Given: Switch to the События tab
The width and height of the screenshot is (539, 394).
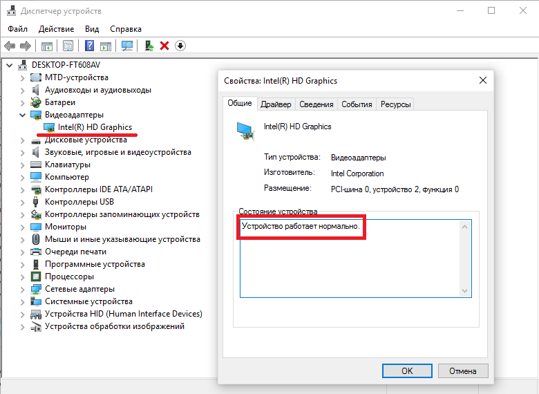Looking at the screenshot, I should tap(357, 104).
